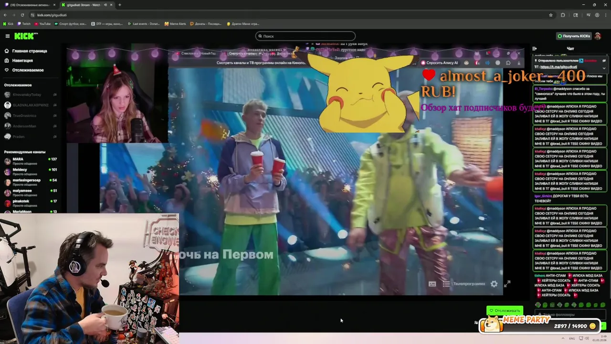
Task: Open TrueGrastnica followed channel
Action: [x=31, y=116]
